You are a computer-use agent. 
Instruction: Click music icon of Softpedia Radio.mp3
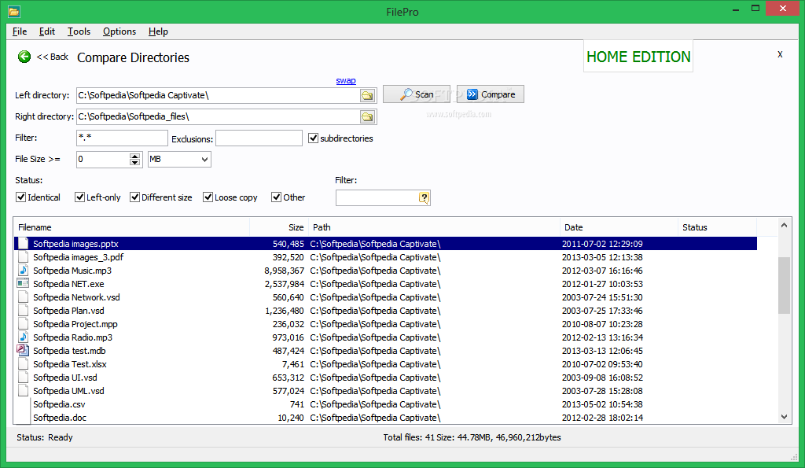tap(23, 337)
